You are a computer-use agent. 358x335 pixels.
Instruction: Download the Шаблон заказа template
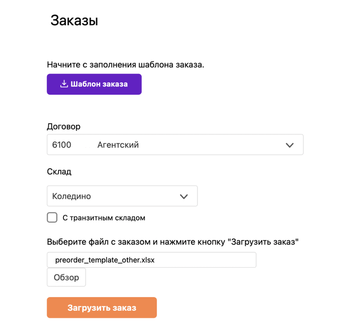pos(94,84)
